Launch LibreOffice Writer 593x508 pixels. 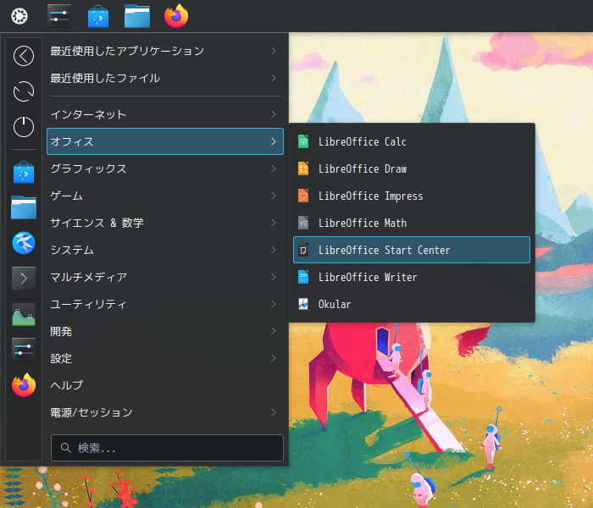pos(412,277)
